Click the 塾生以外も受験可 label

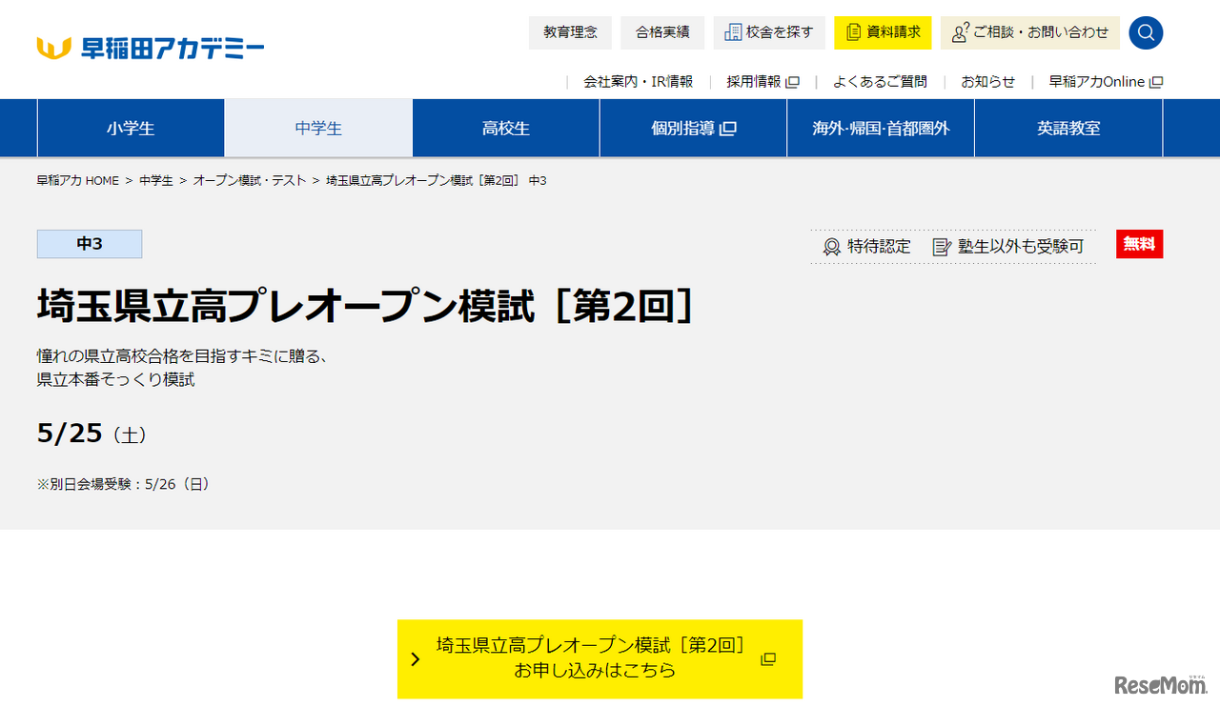pos(1021,247)
